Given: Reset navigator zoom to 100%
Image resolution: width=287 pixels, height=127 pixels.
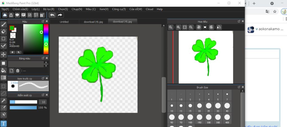Looking at the screenshot, I should coord(171,27).
